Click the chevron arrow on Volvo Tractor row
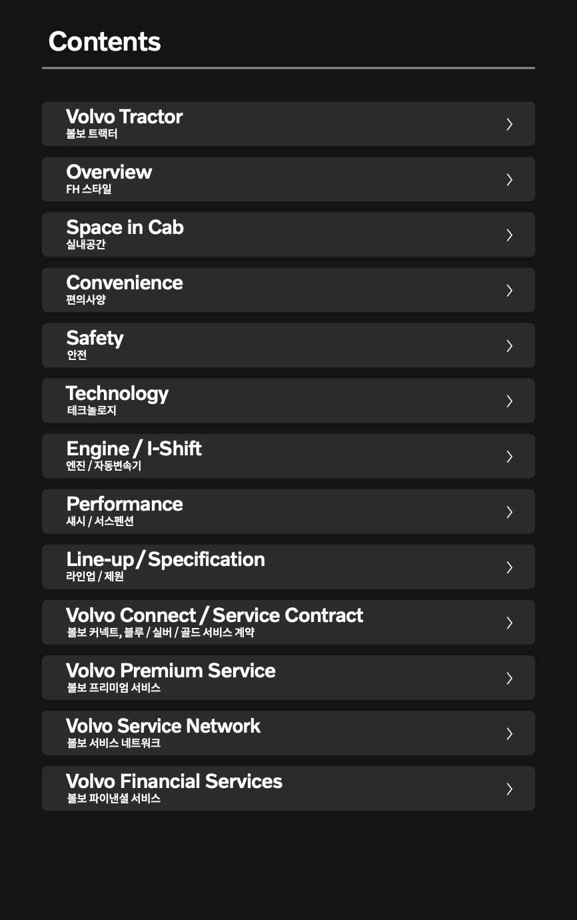 [x=509, y=124]
